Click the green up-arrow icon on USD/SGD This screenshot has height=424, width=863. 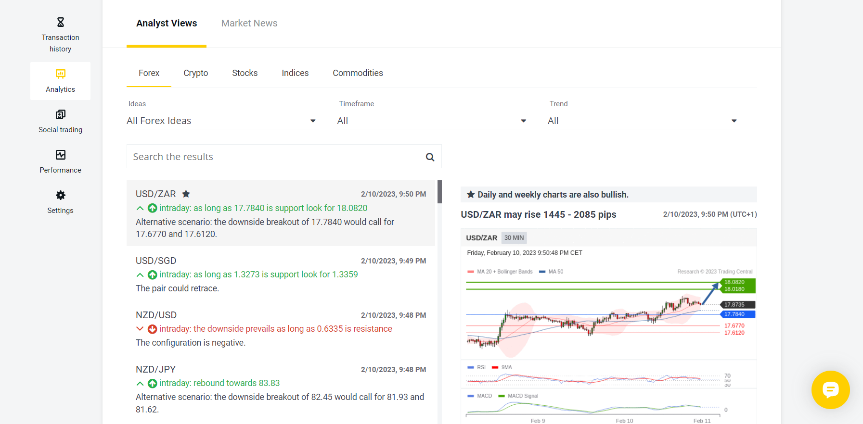(x=152, y=274)
